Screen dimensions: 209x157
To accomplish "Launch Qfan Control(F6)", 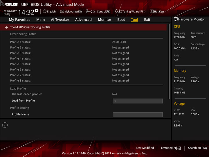I will [98, 11].
